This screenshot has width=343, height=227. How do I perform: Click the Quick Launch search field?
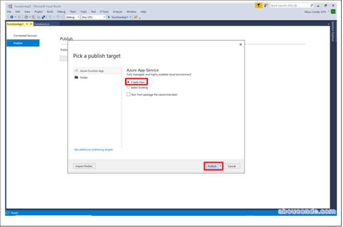289,5
